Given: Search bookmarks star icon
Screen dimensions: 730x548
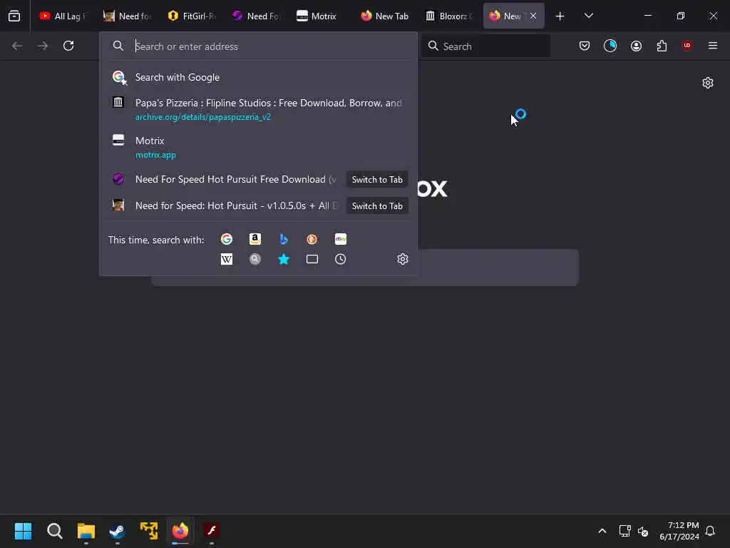Looking at the screenshot, I should click(284, 259).
